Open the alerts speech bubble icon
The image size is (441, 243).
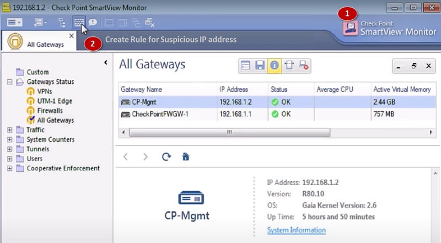[93, 22]
